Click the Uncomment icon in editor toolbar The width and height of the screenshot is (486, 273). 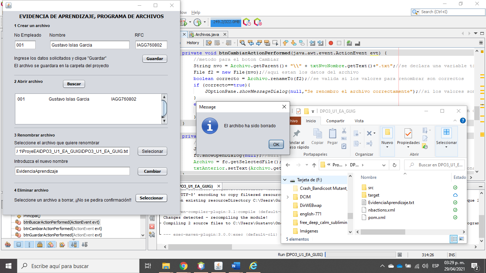pyautogui.click(x=358, y=43)
